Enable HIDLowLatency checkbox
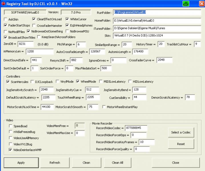Image resolution: width=205 pixels, height=171 pixels. (130, 82)
